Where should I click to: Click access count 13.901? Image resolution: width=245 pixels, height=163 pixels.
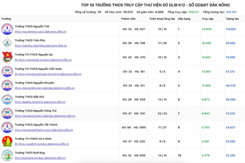[206, 72]
